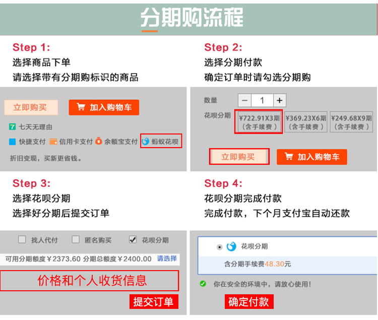Click the cart icon in Step 2 加入购物车
The width and height of the screenshot is (378, 320).
click(x=289, y=156)
